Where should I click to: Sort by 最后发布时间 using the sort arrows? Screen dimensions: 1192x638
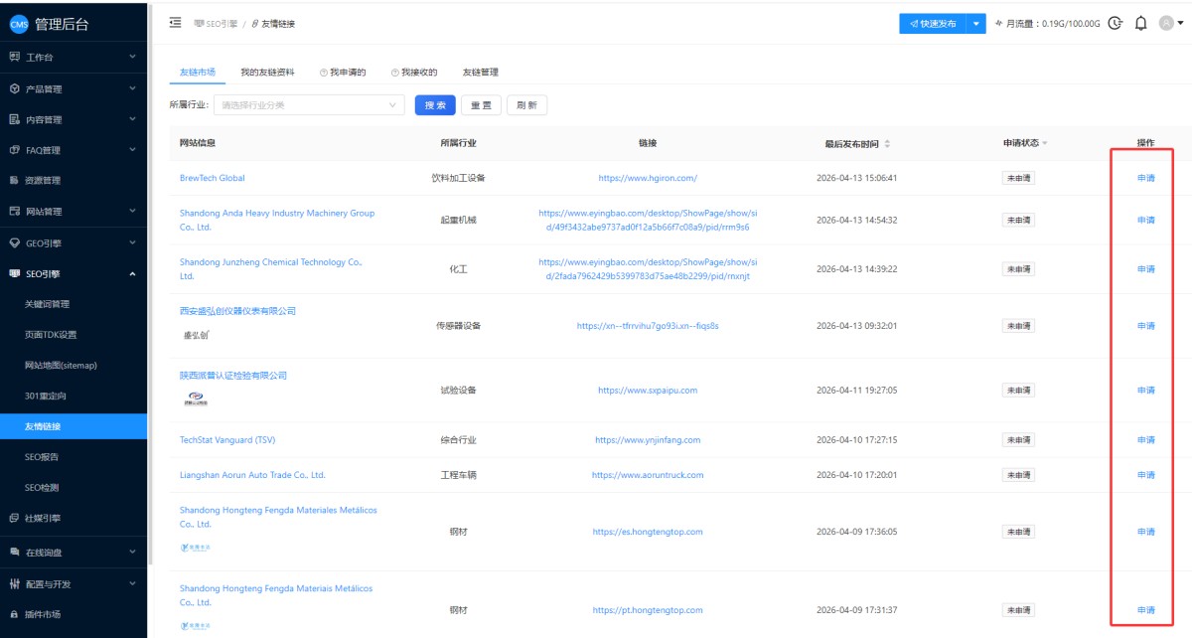tap(887, 143)
